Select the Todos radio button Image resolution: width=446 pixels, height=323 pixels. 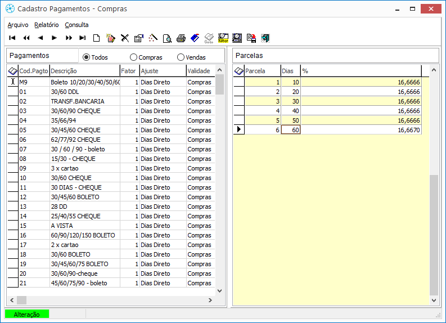[x=87, y=57]
